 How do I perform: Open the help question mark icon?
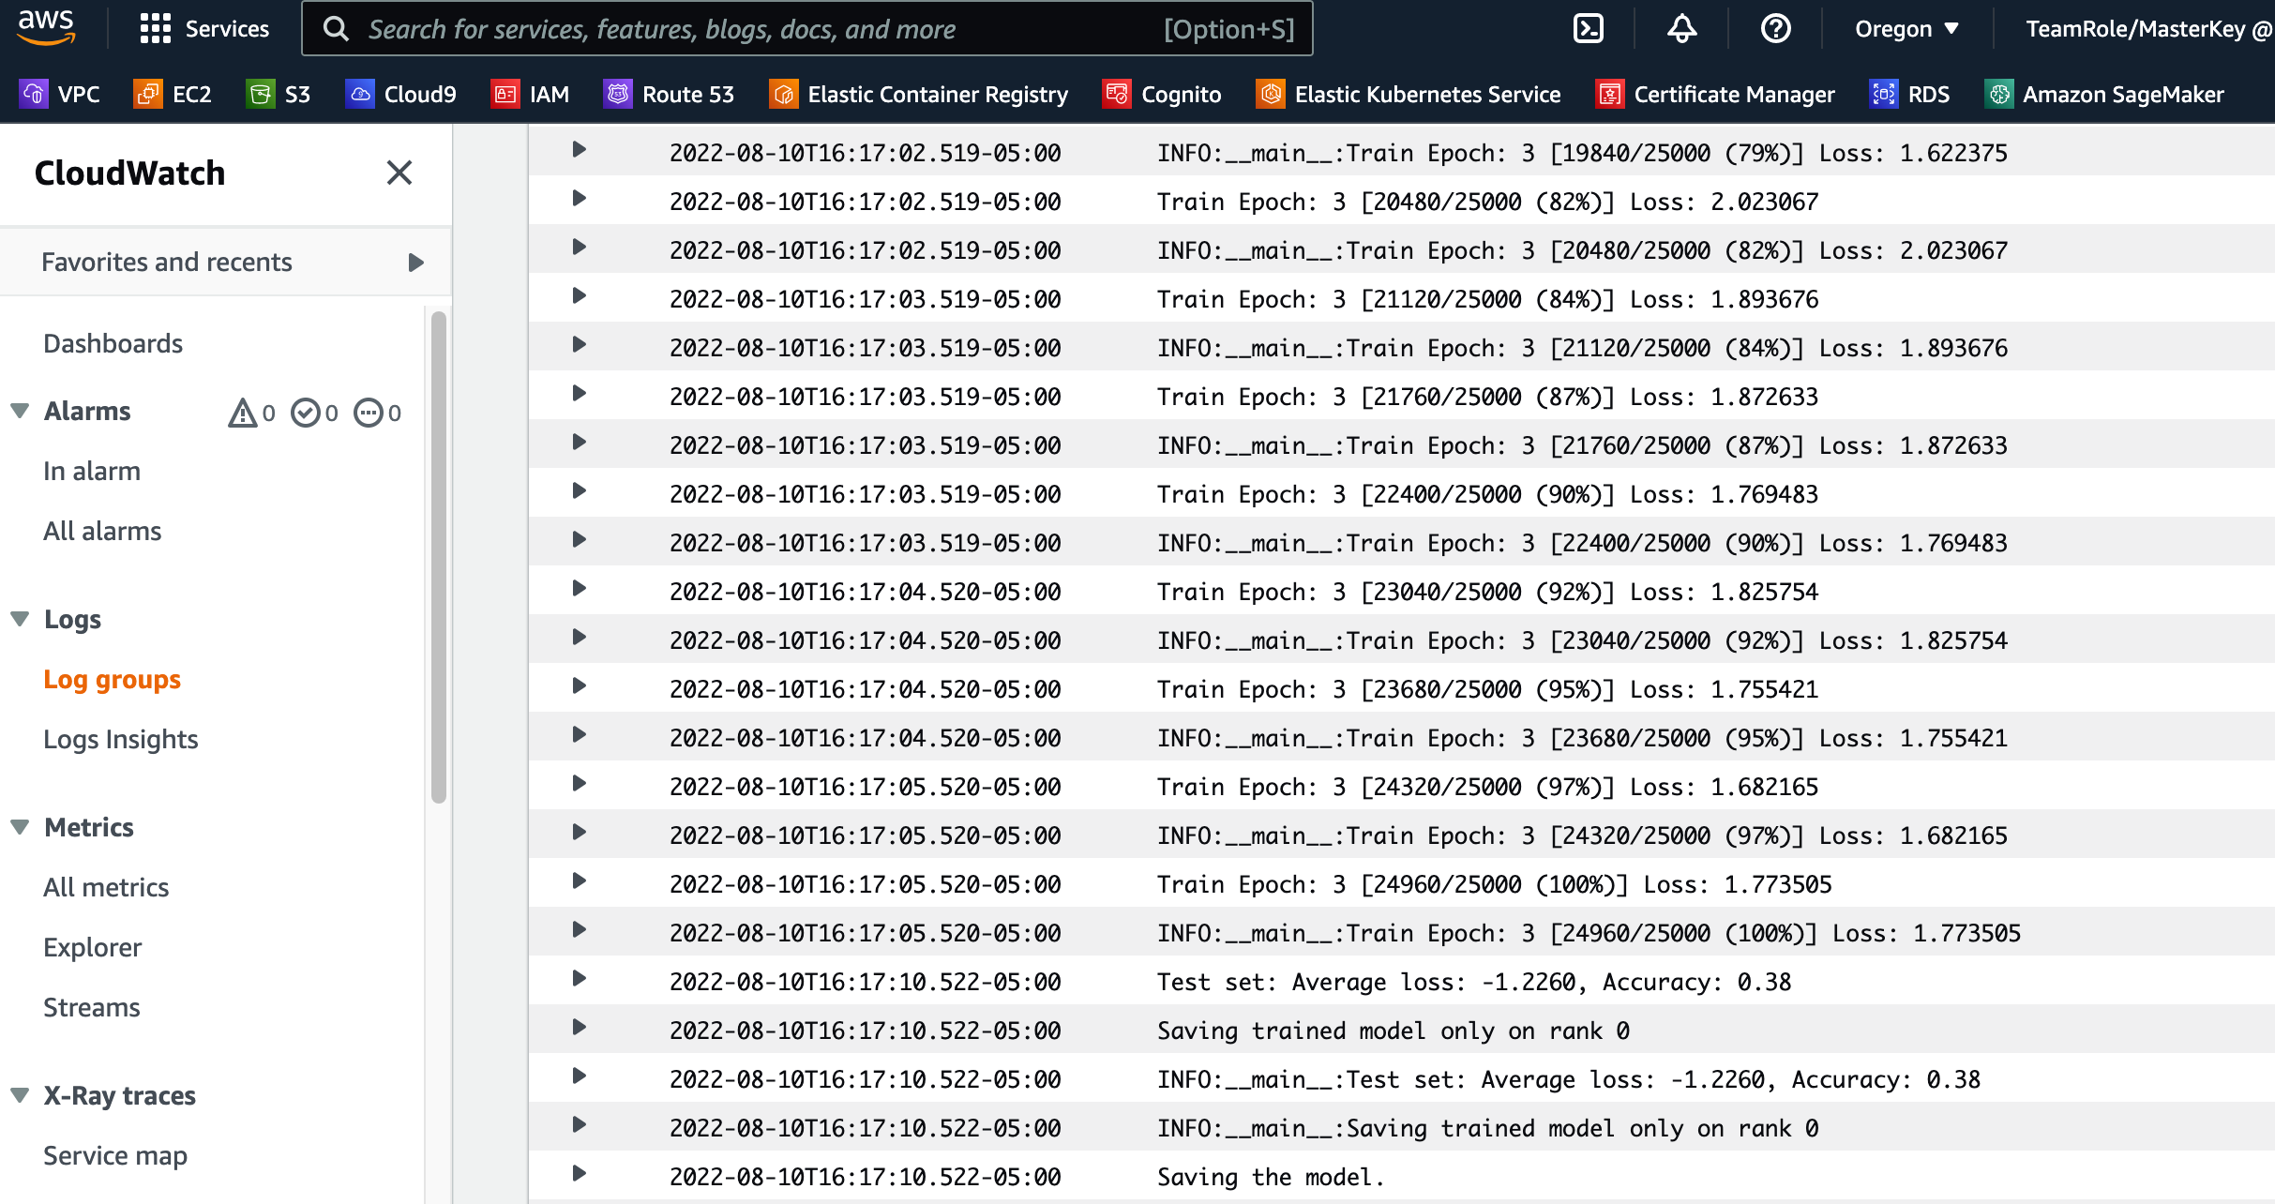[1775, 29]
